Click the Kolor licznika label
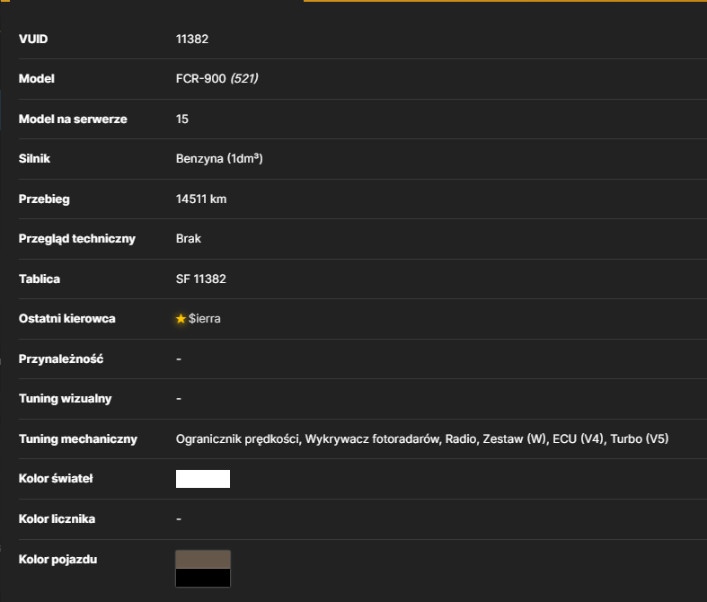 pyautogui.click(x=57, y=519)
